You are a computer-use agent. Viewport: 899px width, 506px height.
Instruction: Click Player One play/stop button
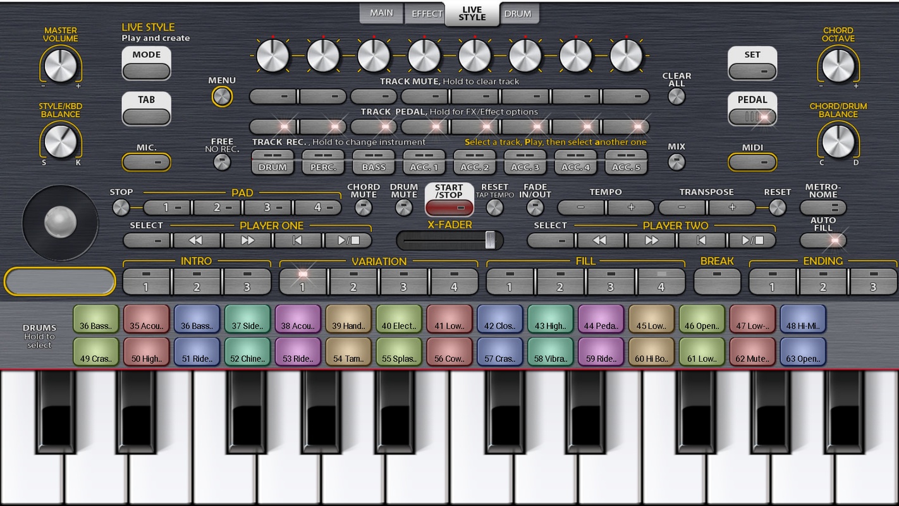click(x=348, y=240)
